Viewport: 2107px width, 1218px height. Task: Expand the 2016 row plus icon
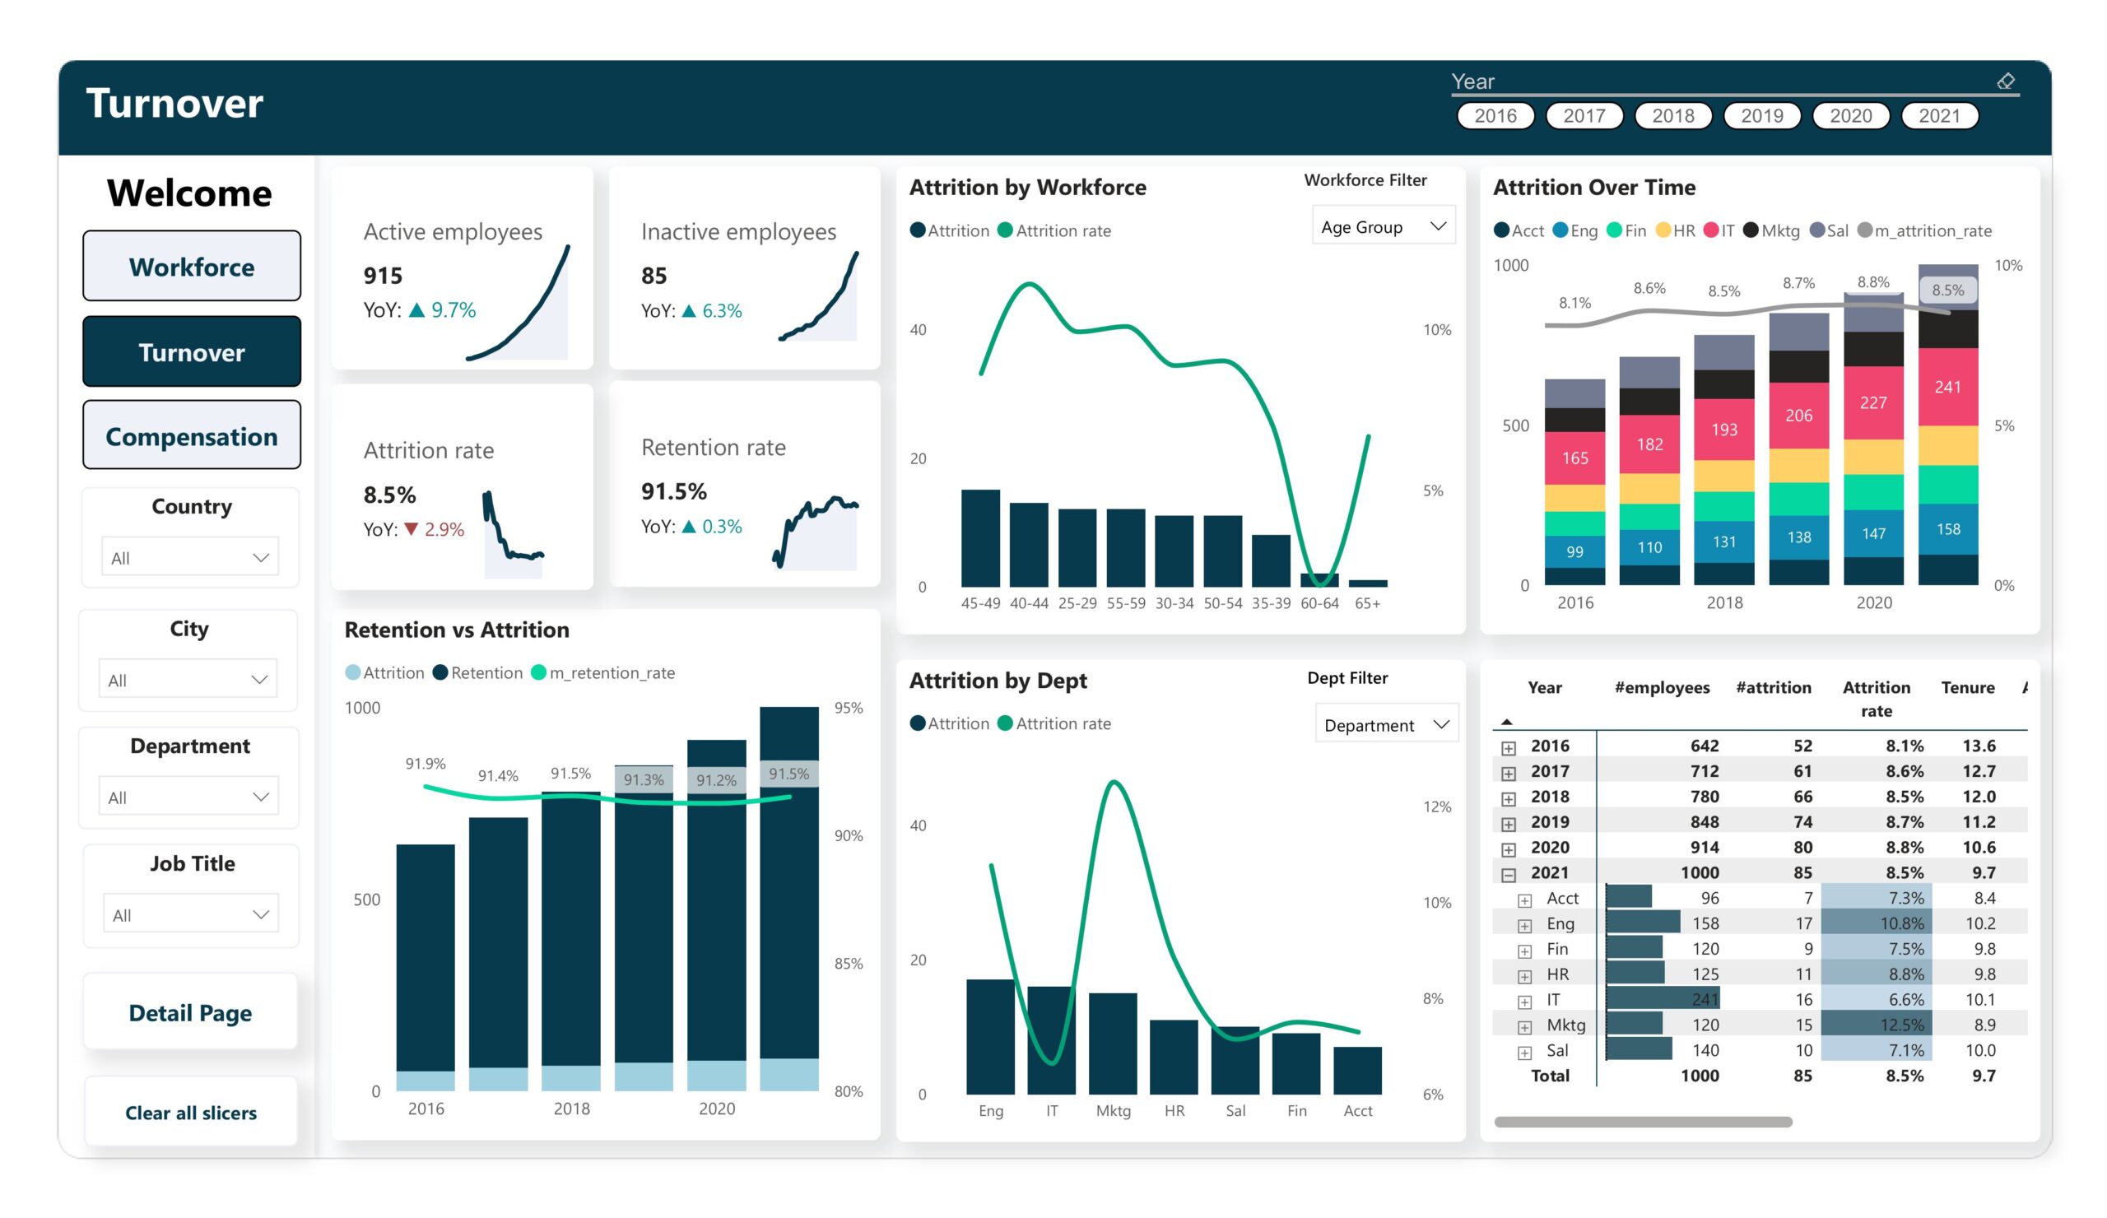[x=1509, y=747]
